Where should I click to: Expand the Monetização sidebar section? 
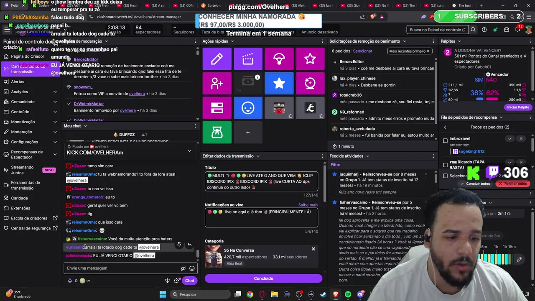pos(55,122)
